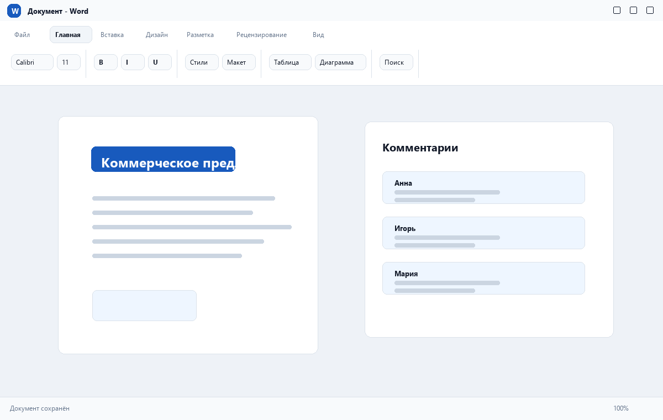Open Игорь's comment card
The image size is (663, 420).
[483, 233]
